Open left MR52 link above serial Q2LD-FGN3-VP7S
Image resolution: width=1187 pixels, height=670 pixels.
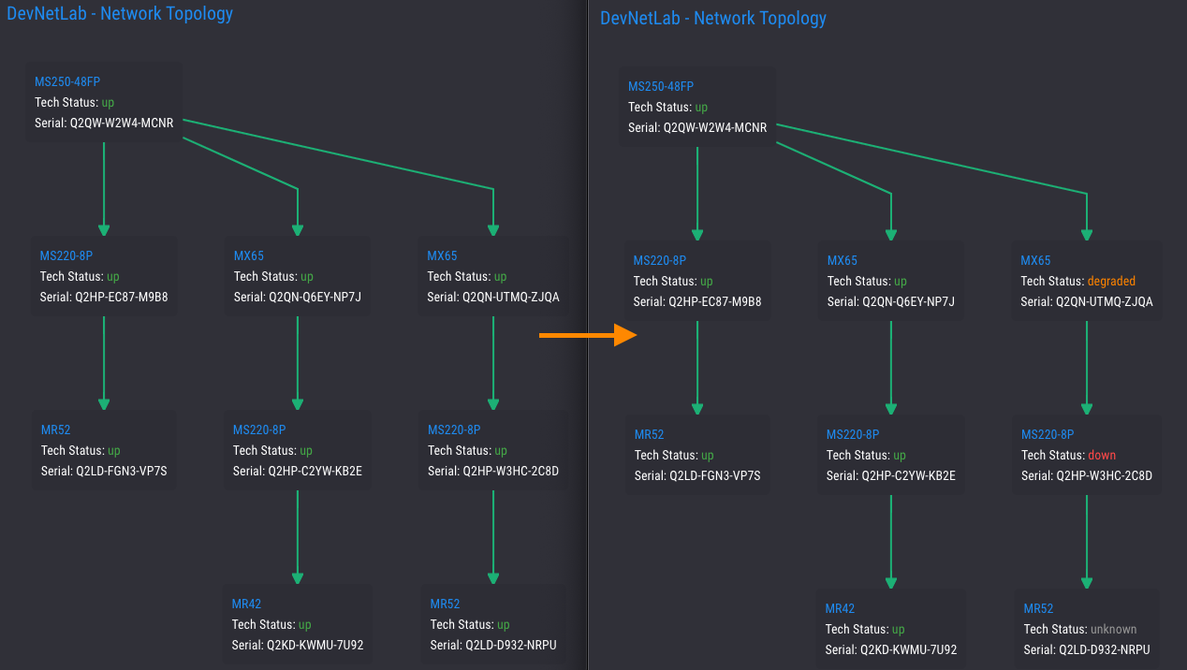point(55,430)
